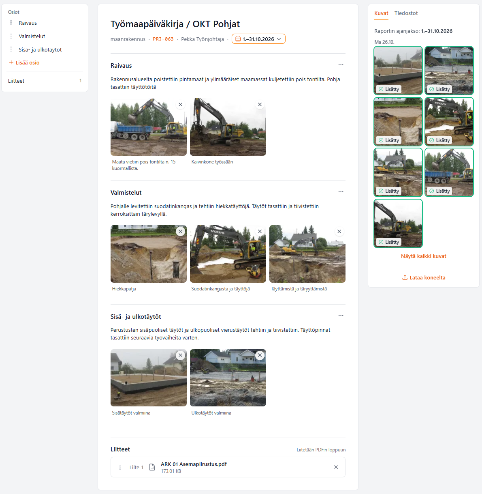Image resolution: width=482 pixels, height=494 pixels.
Task: Click the calendar icon in the date range picker
Action: [x=238, y=39]
